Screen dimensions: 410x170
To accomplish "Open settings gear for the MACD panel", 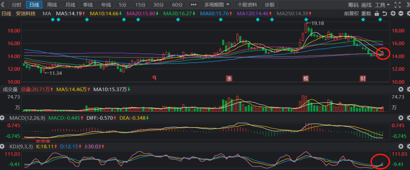I will pyautogui.click(x=408, y=118).
